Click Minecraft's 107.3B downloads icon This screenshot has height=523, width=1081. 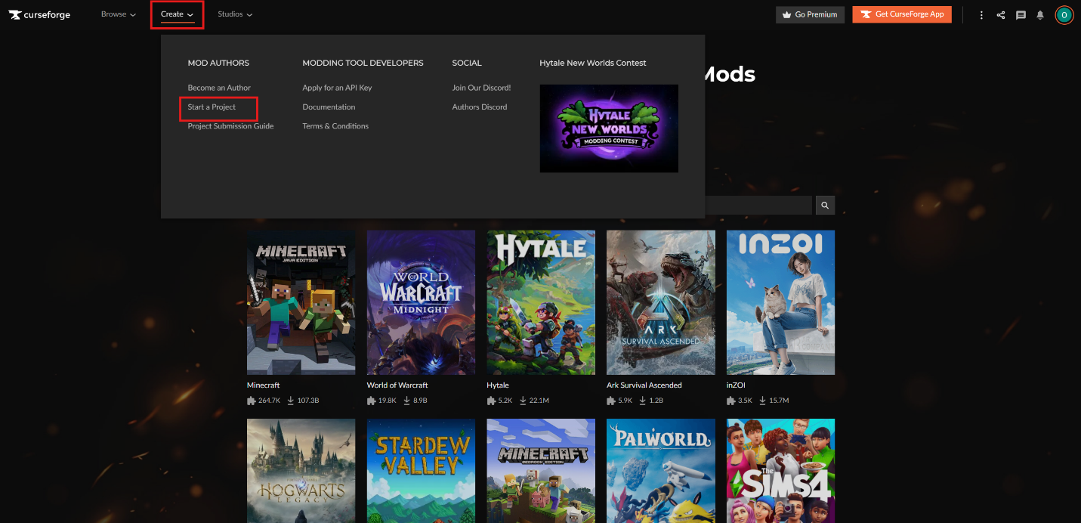(x=291, y=401)
